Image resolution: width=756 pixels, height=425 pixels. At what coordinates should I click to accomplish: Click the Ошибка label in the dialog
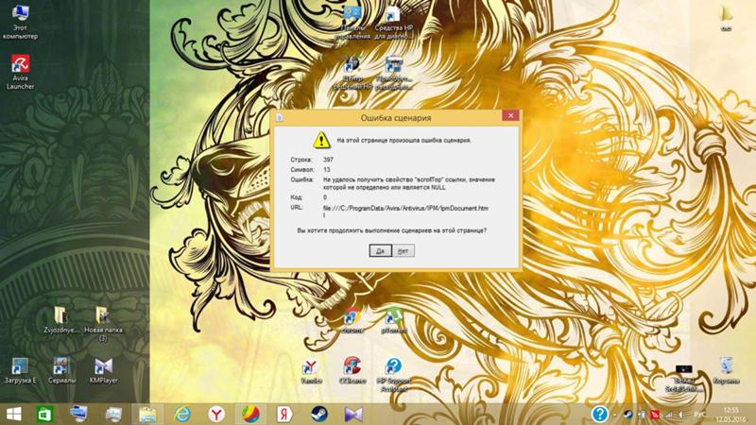tap(301, 179)
